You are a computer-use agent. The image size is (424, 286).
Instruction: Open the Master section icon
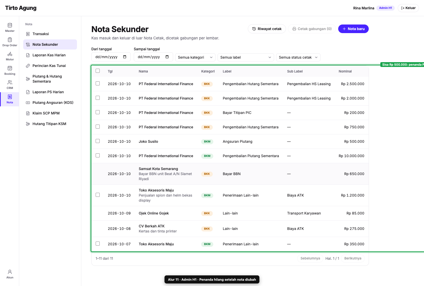click(x=10, y=25)
